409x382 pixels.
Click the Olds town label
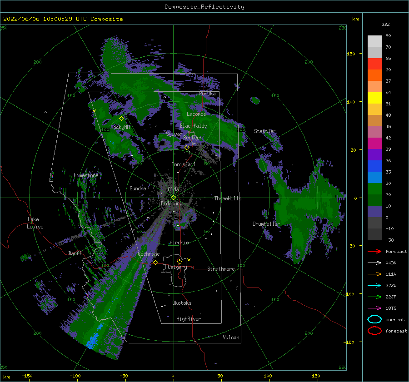pos(173,189)
